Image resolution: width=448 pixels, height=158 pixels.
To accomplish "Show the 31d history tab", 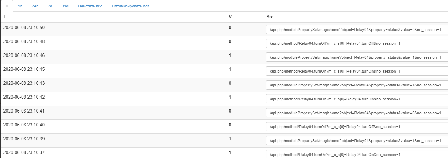I will coord(65,6).
